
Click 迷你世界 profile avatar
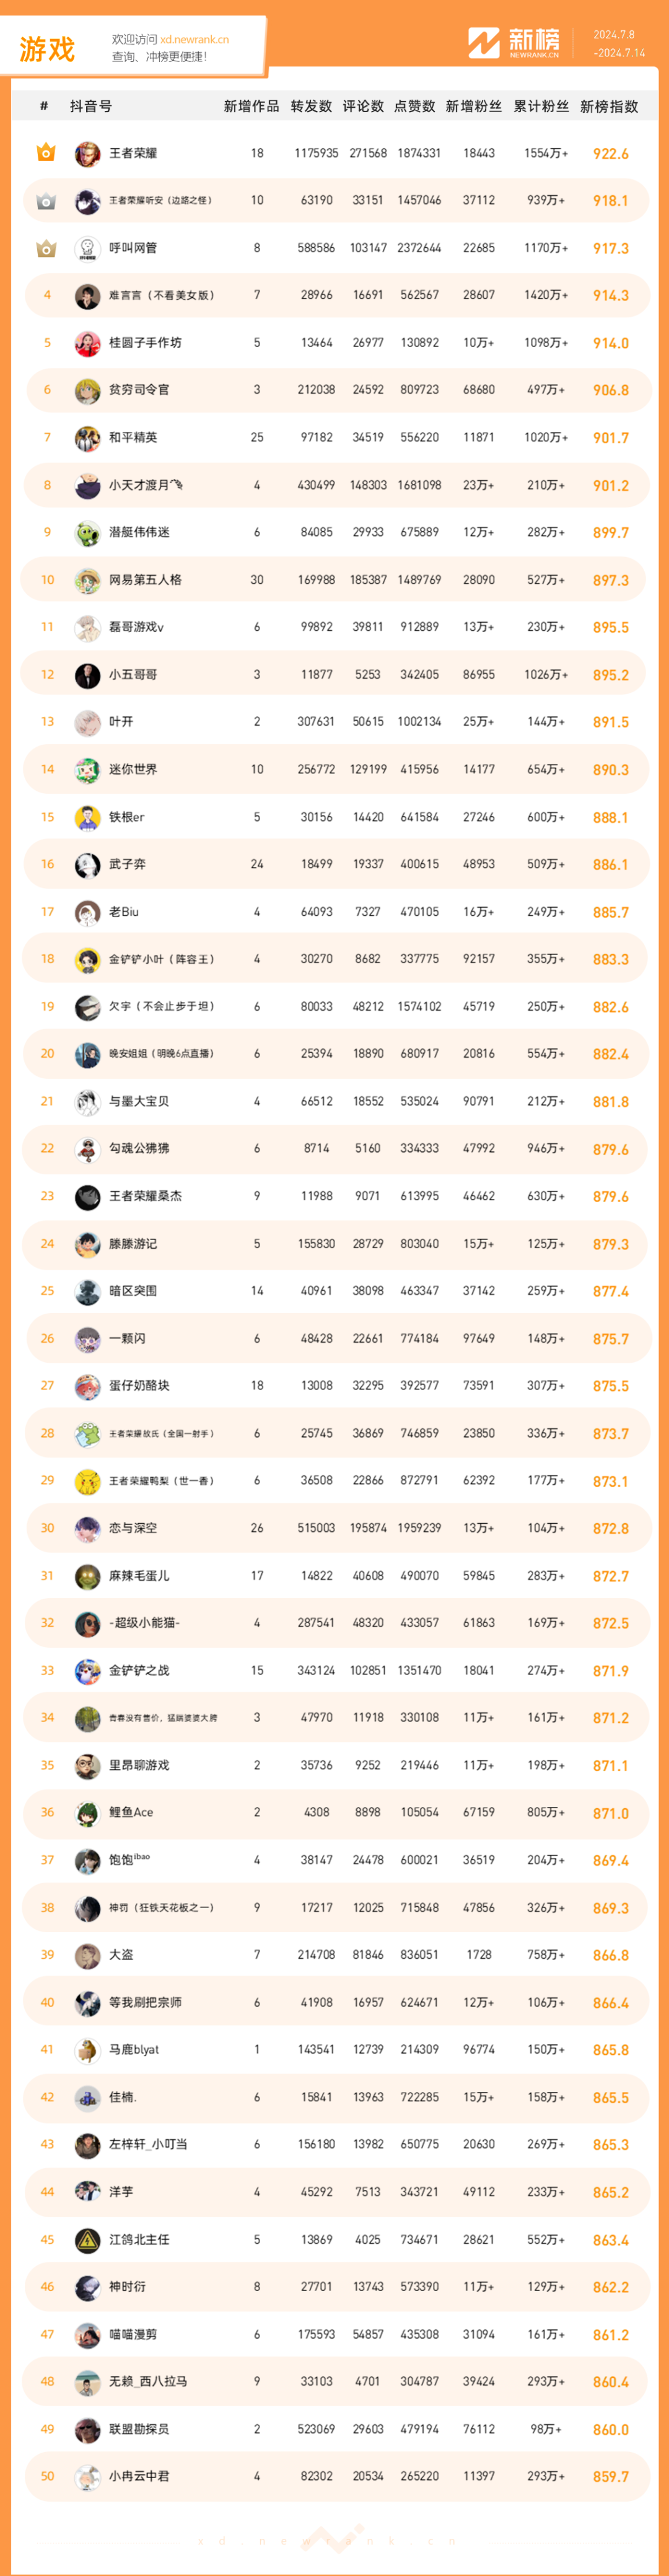coord(87,770)
